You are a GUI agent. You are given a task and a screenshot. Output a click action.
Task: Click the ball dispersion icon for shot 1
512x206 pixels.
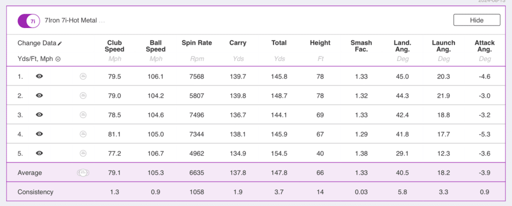click(83, 76)
